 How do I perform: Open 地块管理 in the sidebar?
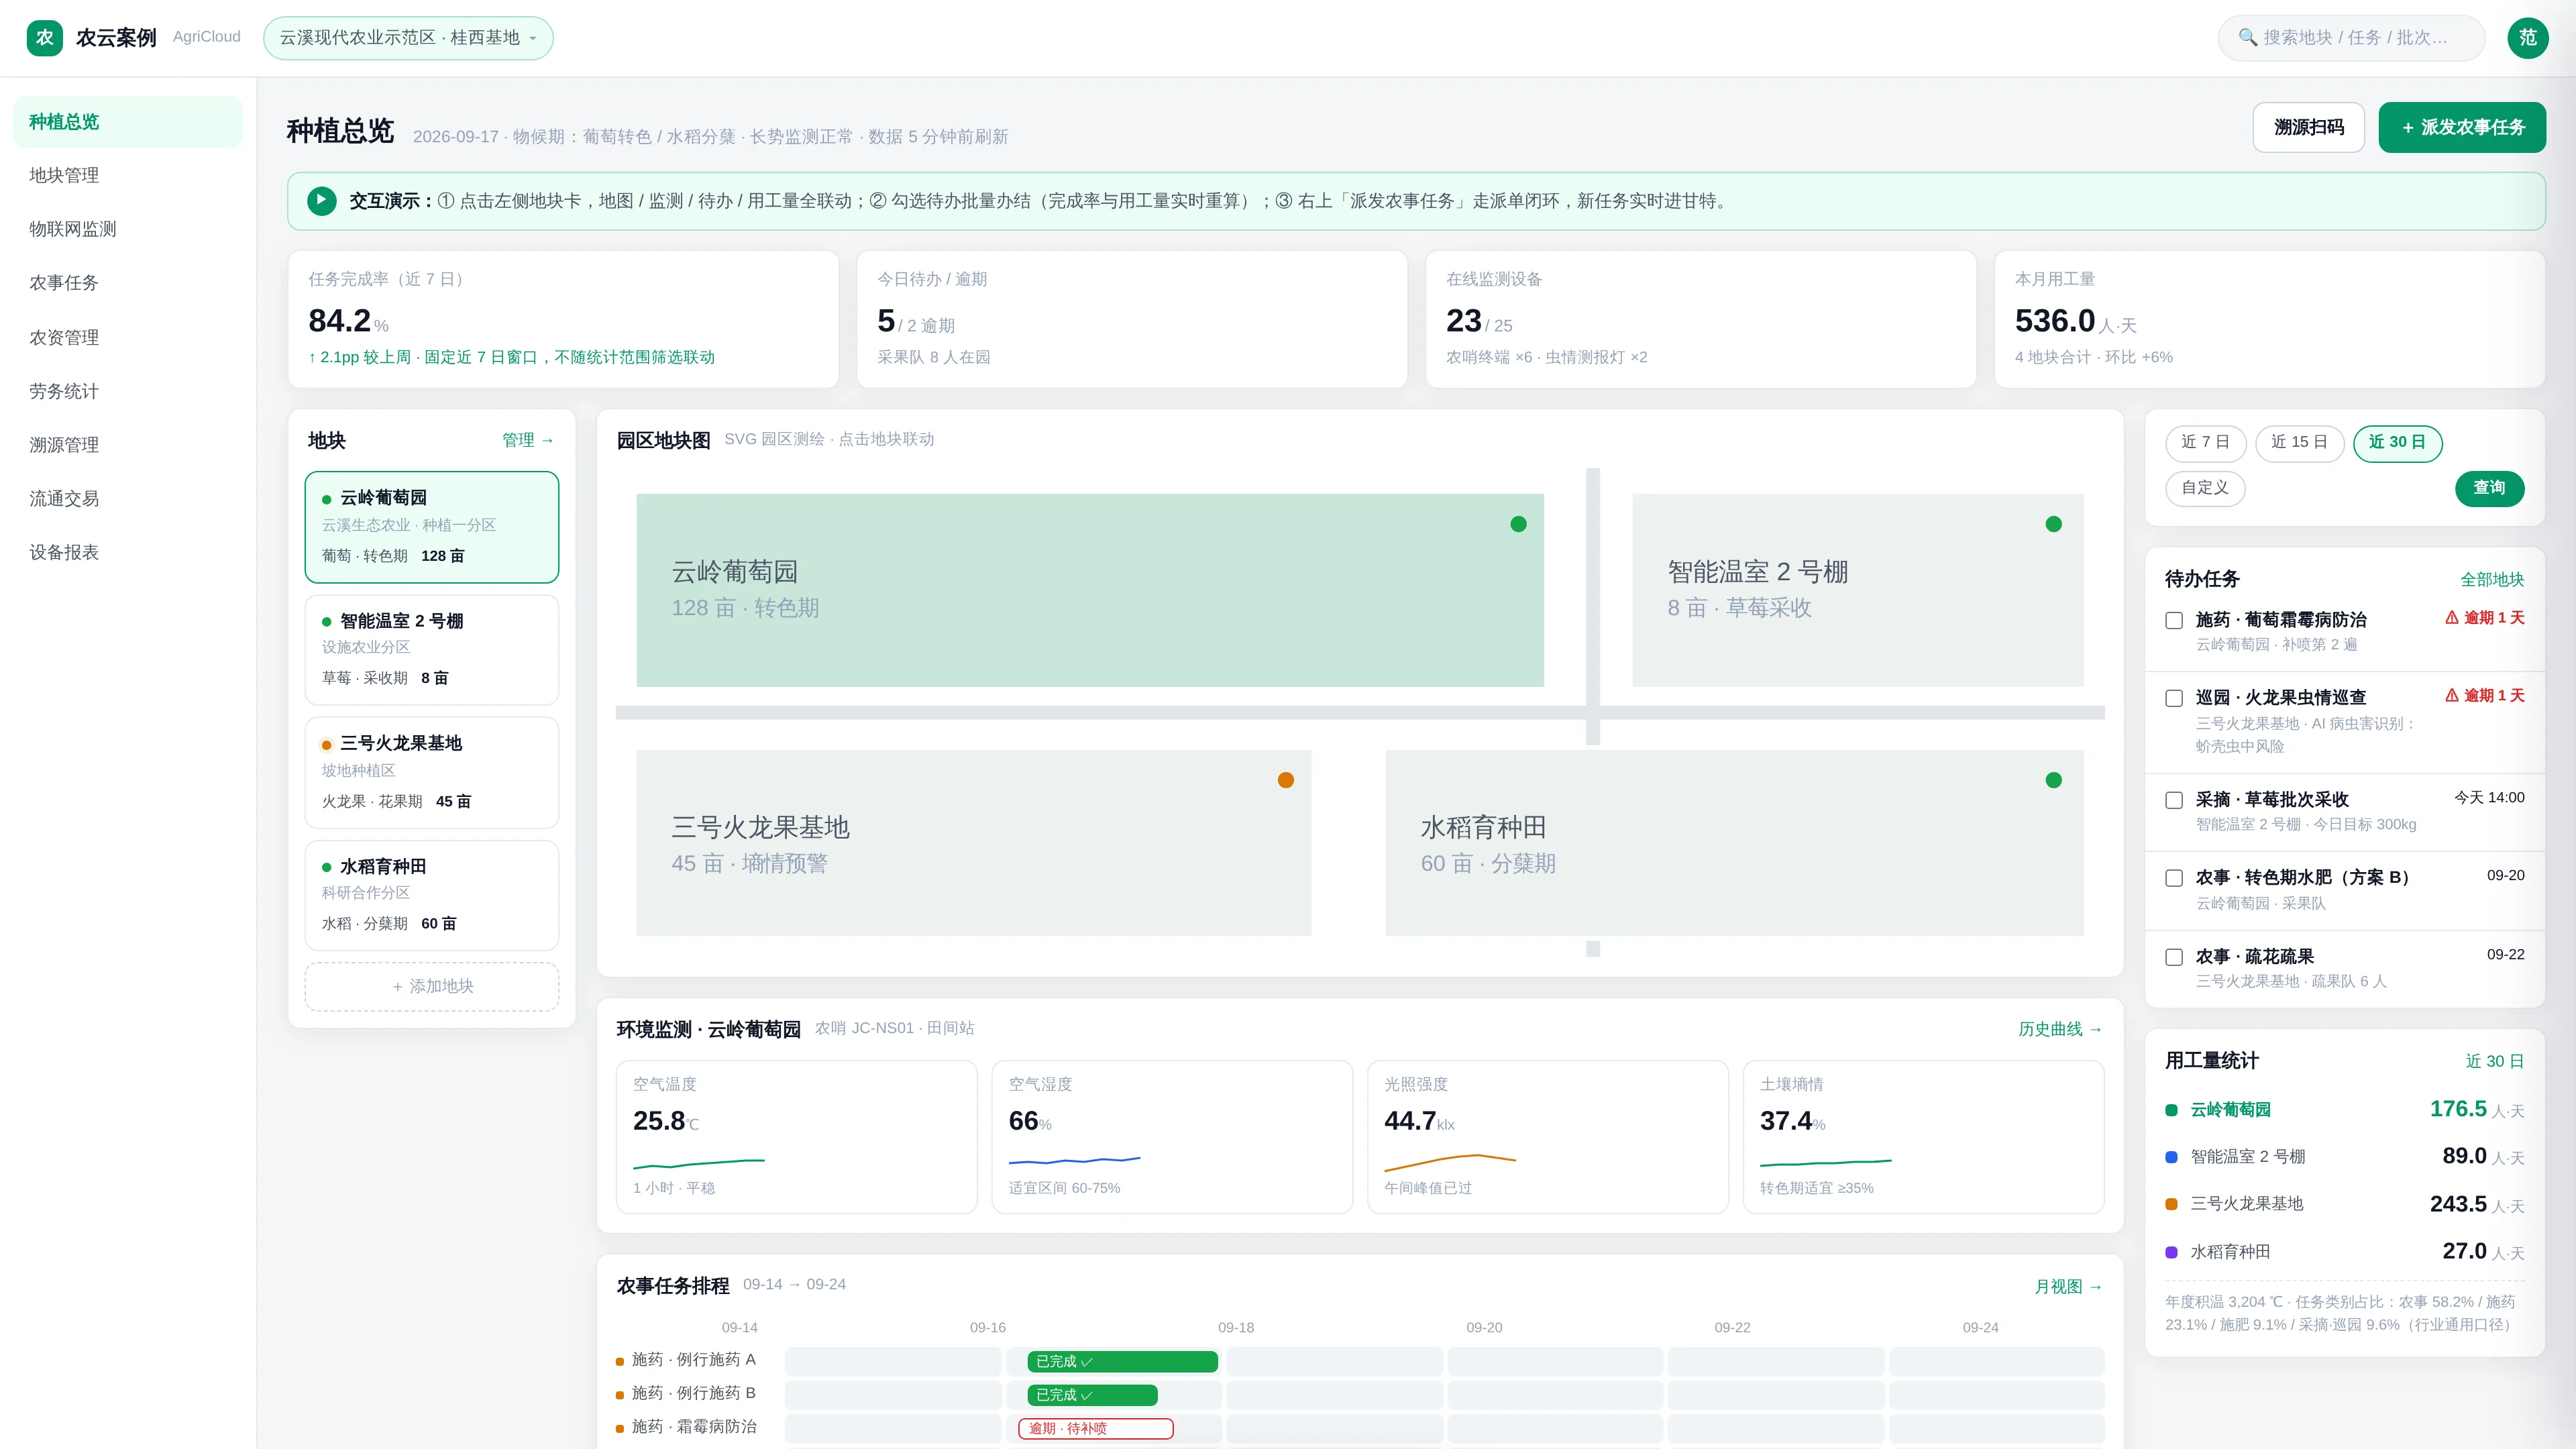(x=128, y=176)
